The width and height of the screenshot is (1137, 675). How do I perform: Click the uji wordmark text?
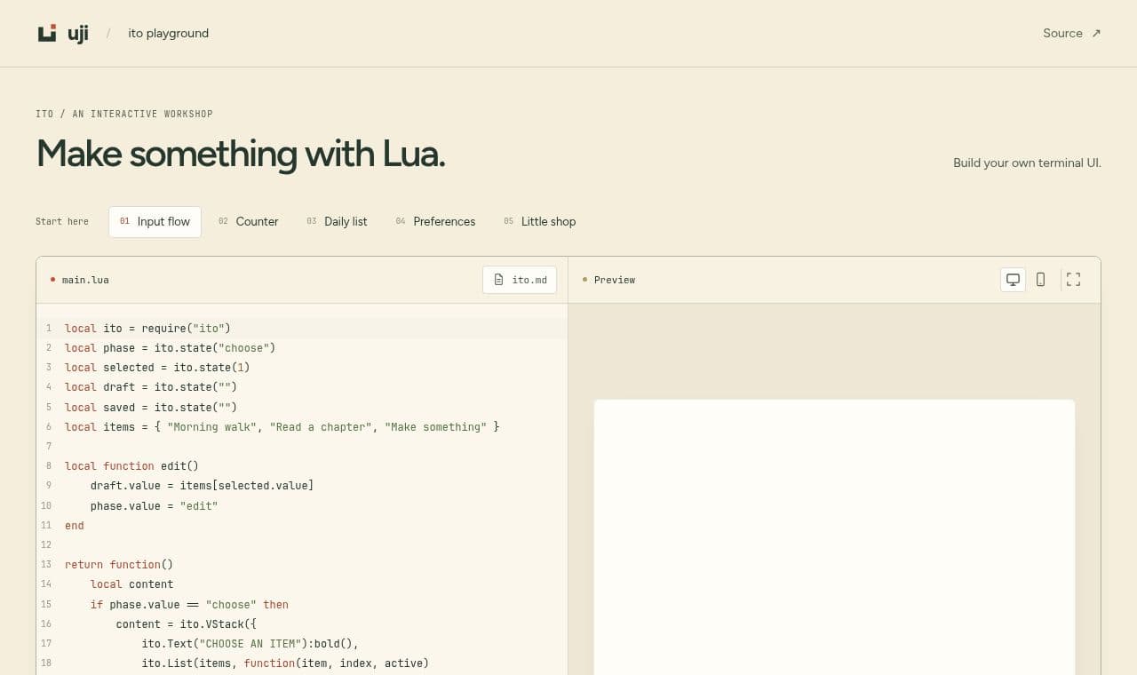pyautogui.click(x=78, y=34)
